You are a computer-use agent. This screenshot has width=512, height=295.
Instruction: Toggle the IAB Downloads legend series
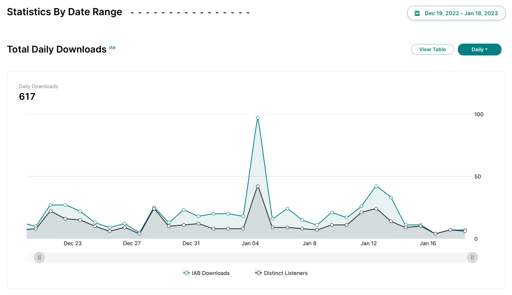coord(210,273)
